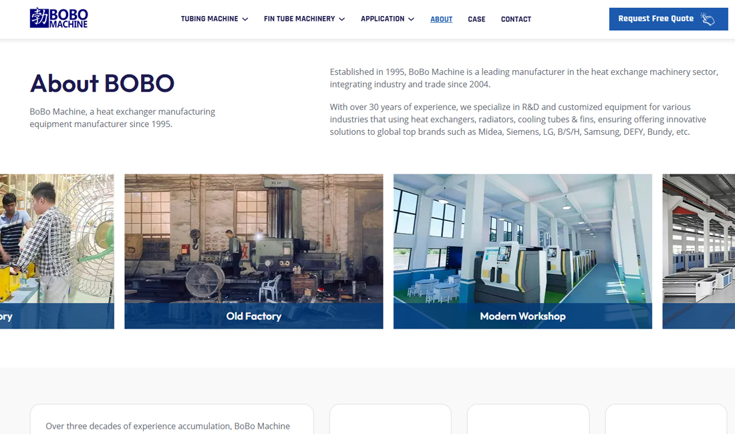Select the Old Factory photo
The width and height of the screenshot is (735, 434).
(x=254, y=239)
